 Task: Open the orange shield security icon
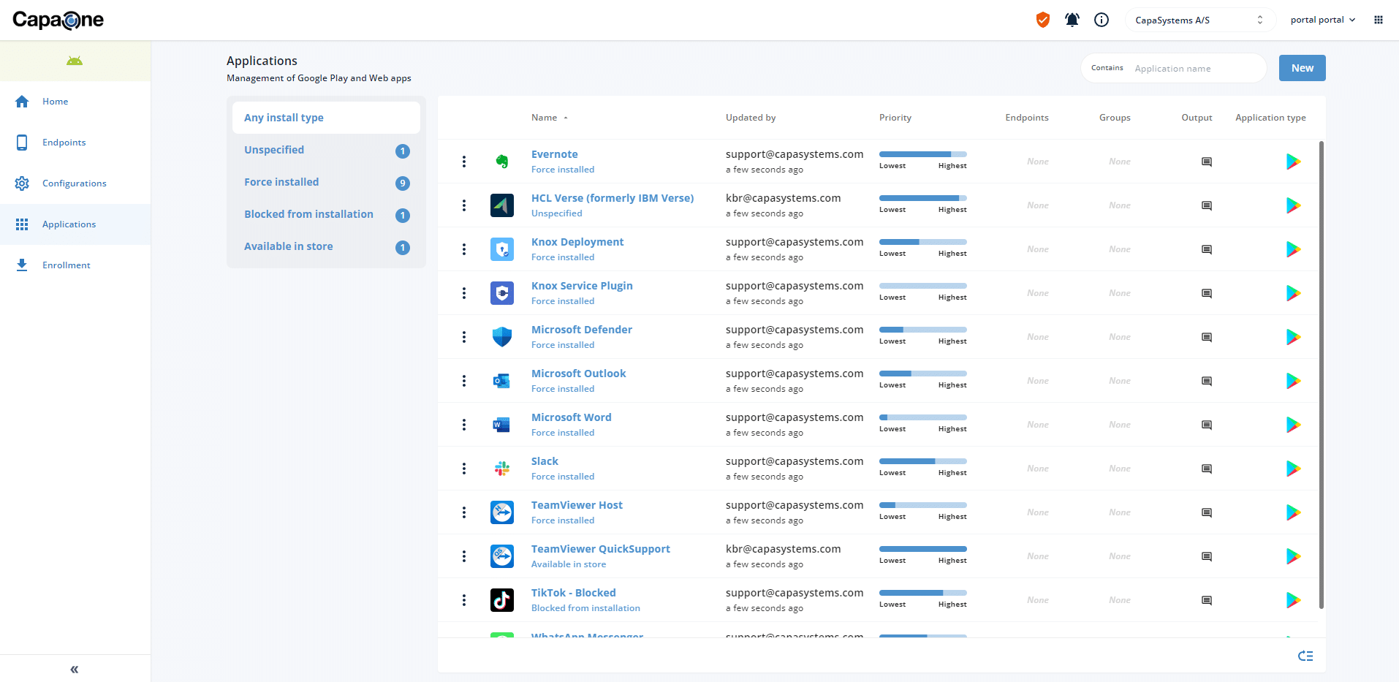[x=1043, y=20]
